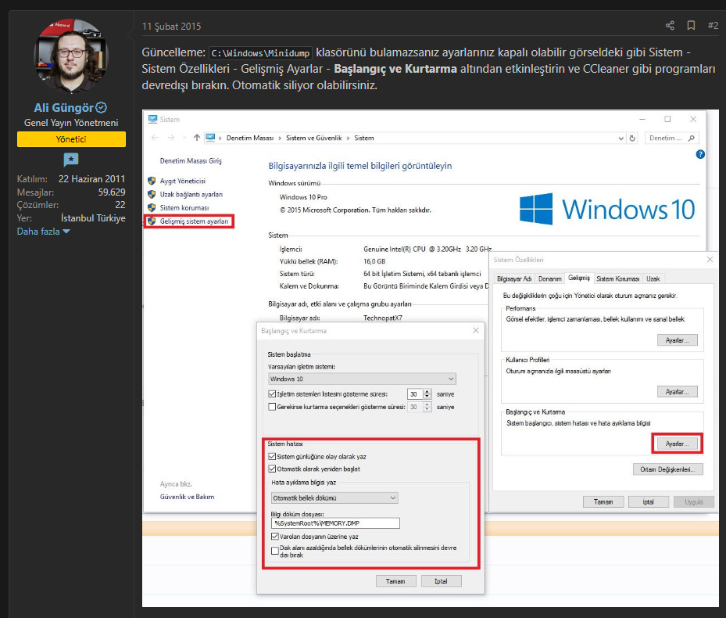Click the verified badge next to Ali Güngör

101,107
